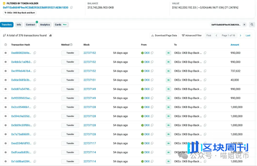Preview transaction 0x5b09c30f80c eye icon
Image resolution: width=257 pixels, height=166 pixels.
(6, 125)
